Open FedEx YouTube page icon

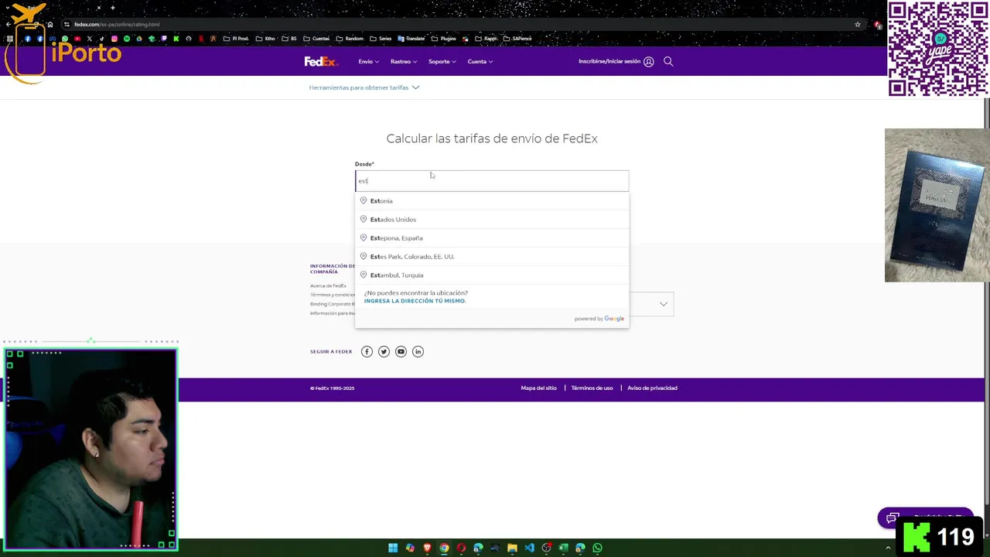401,351
